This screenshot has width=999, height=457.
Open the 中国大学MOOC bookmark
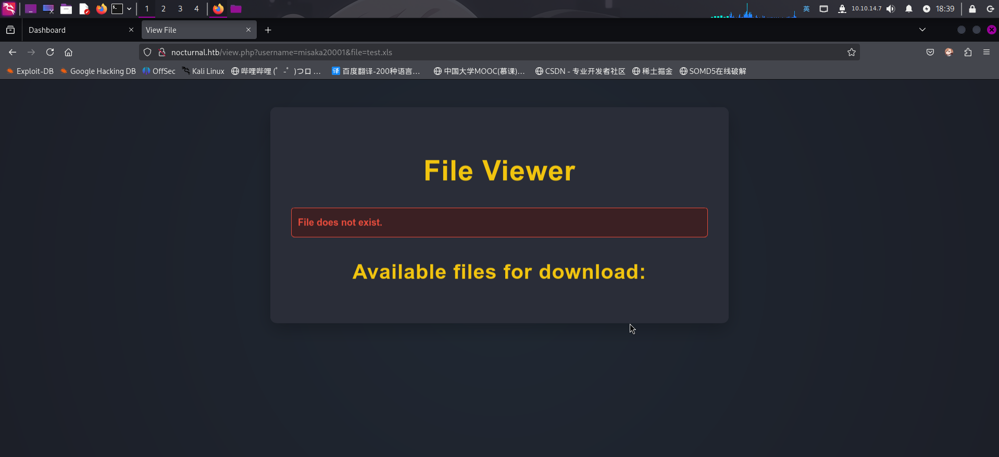click(479, 71)
